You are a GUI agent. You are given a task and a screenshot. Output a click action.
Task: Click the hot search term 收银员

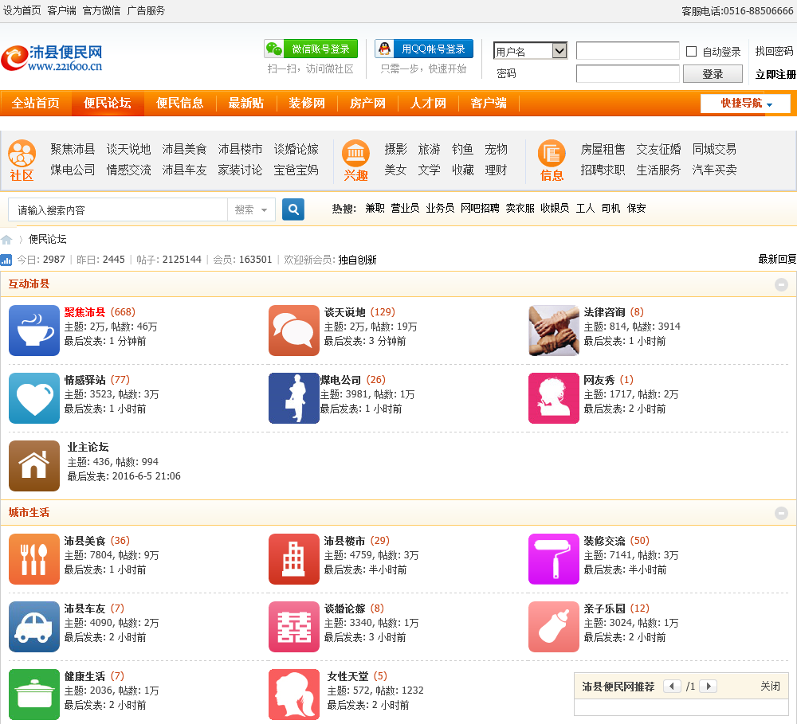coord(555,208)
